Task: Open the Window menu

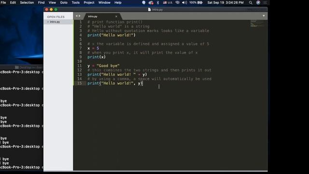Action: [x=104, y=2]
